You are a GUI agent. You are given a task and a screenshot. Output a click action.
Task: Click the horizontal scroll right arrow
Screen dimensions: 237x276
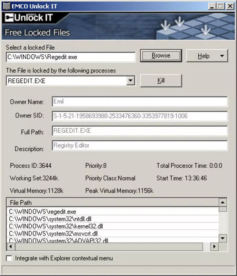(215, 247)
